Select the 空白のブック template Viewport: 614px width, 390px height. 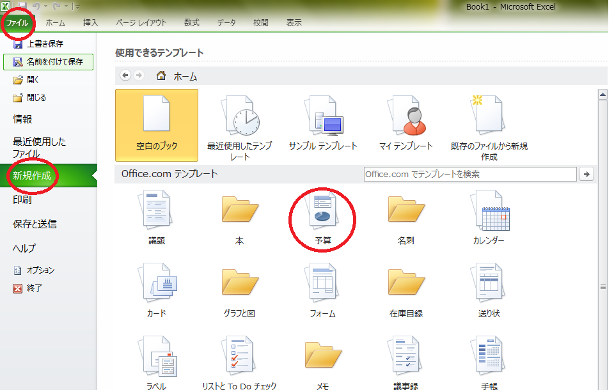[x=157, y=125]
